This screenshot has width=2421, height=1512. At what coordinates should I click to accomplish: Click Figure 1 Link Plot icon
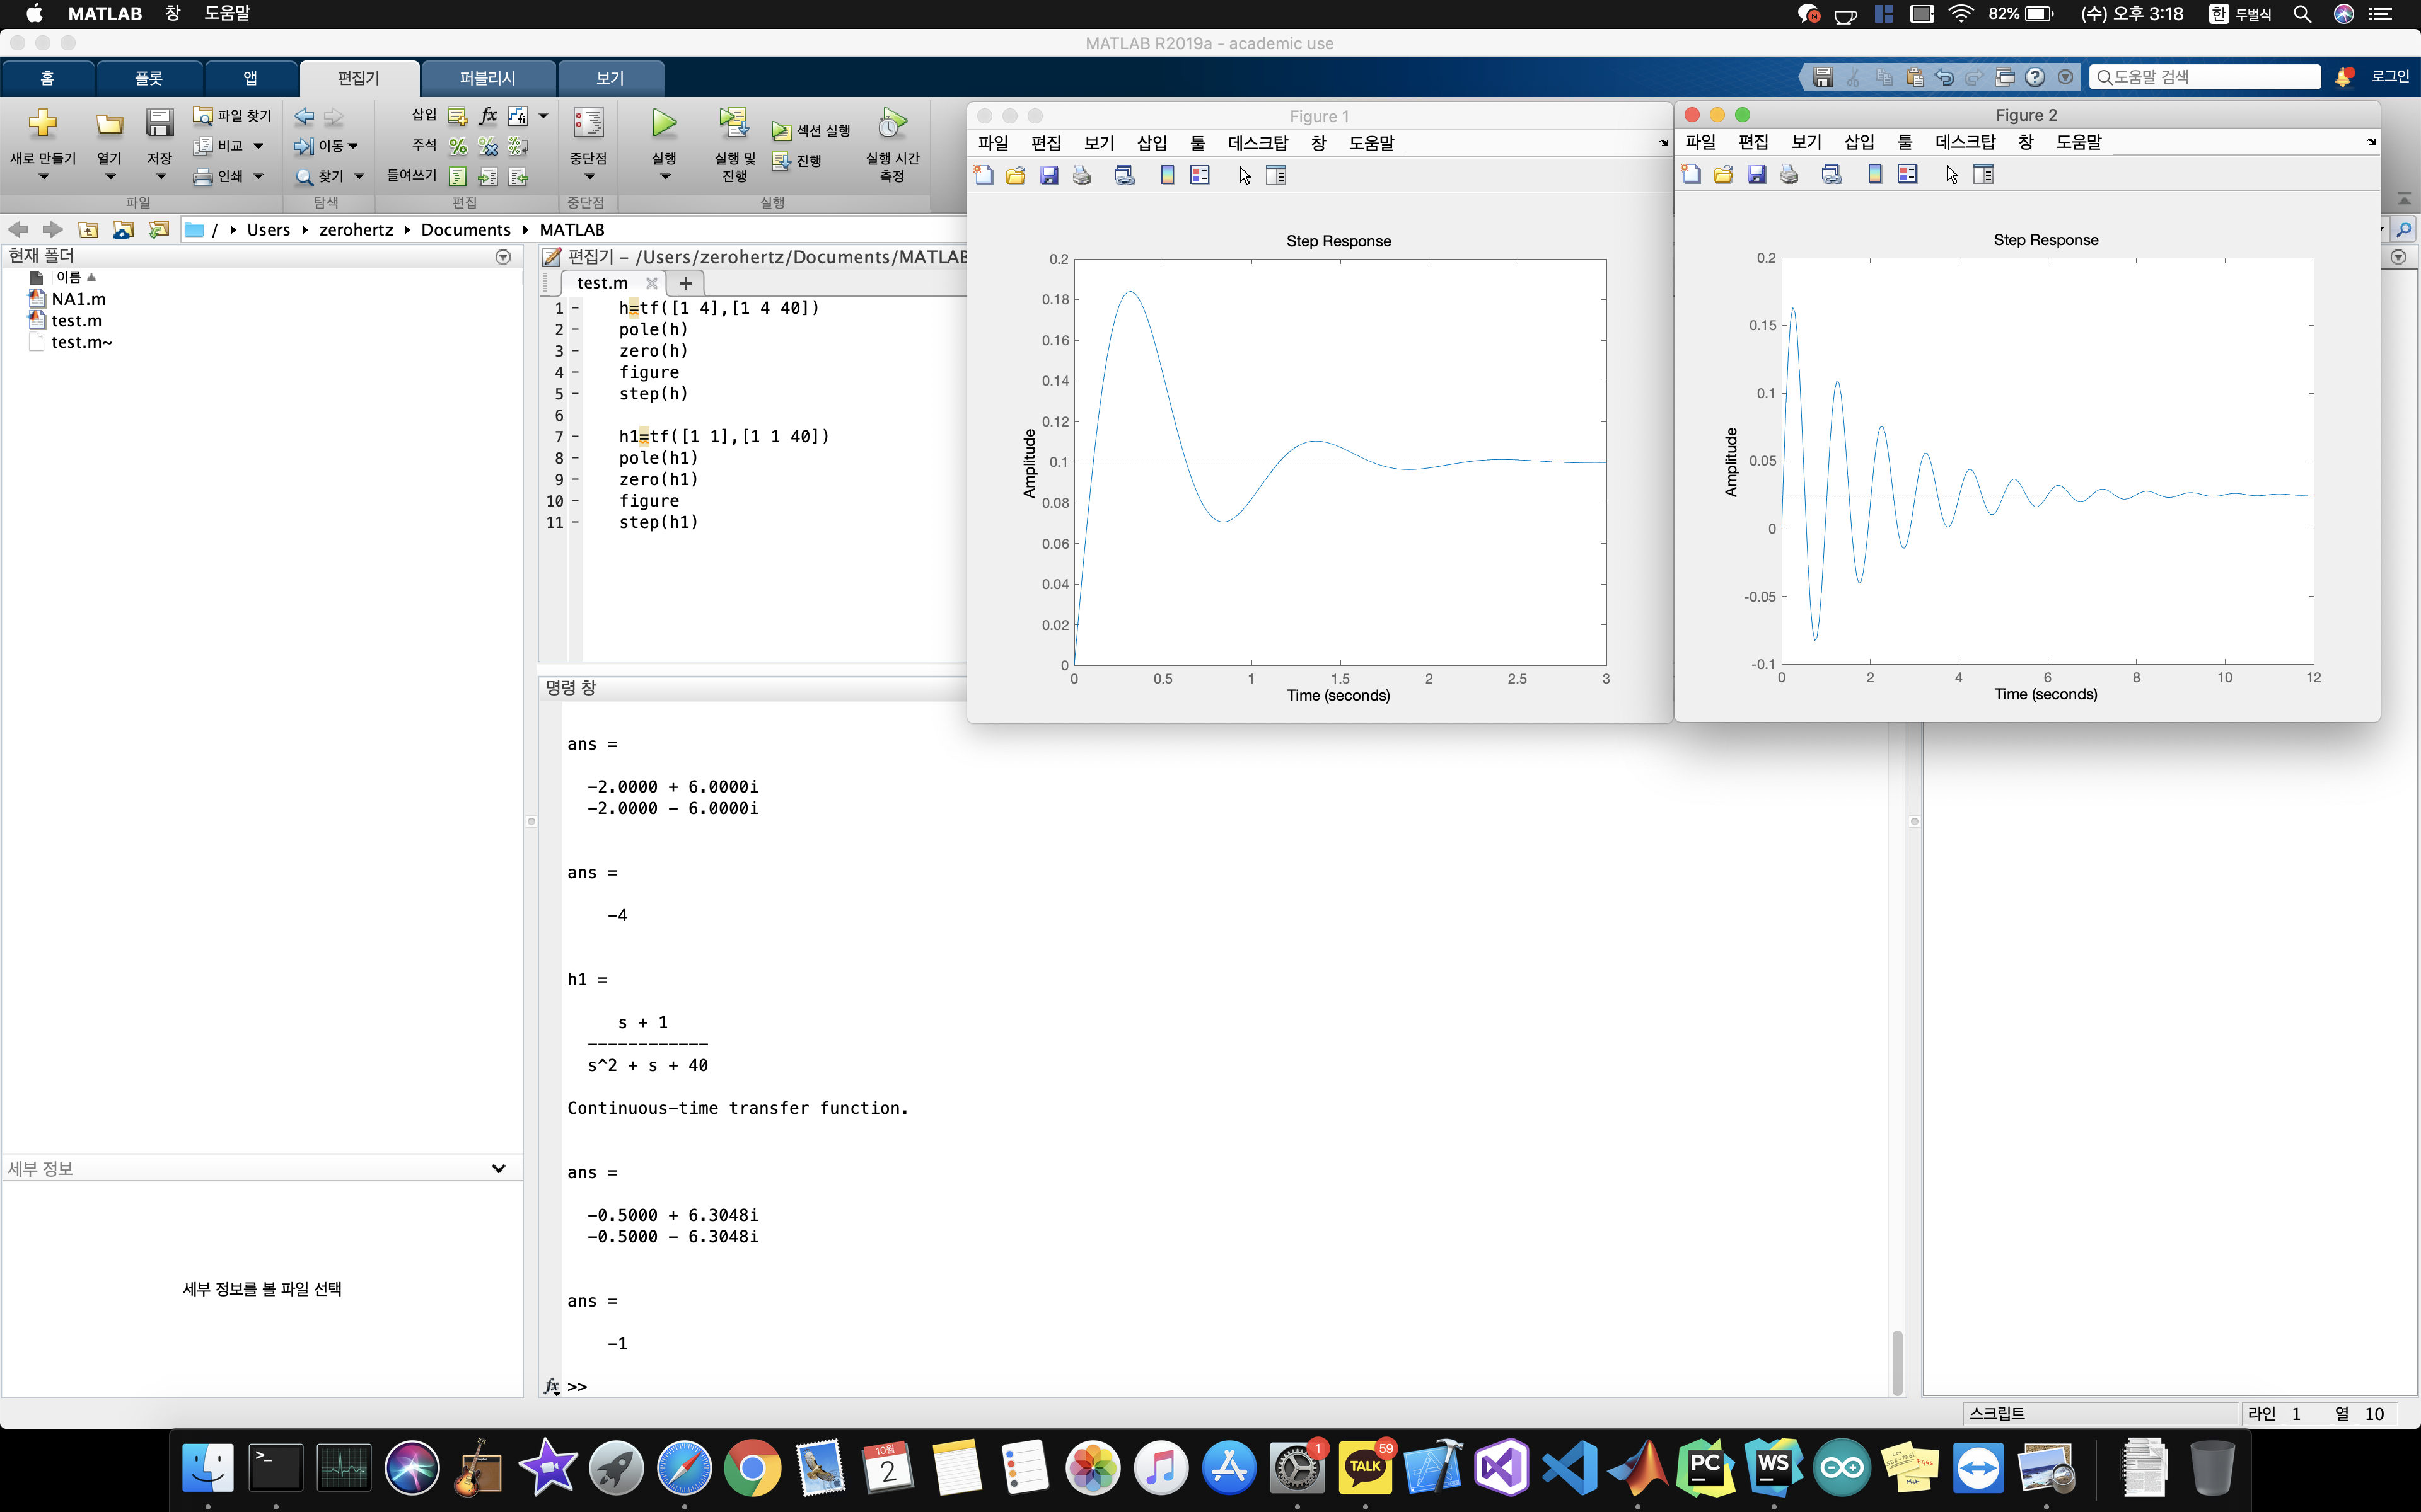(x=1125, y=176)
